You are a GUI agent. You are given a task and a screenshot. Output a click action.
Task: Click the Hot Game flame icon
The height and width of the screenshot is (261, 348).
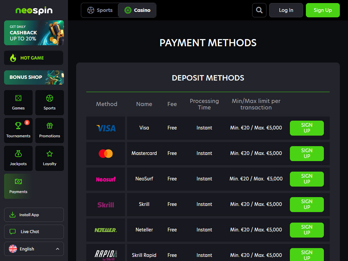(13, 58)
